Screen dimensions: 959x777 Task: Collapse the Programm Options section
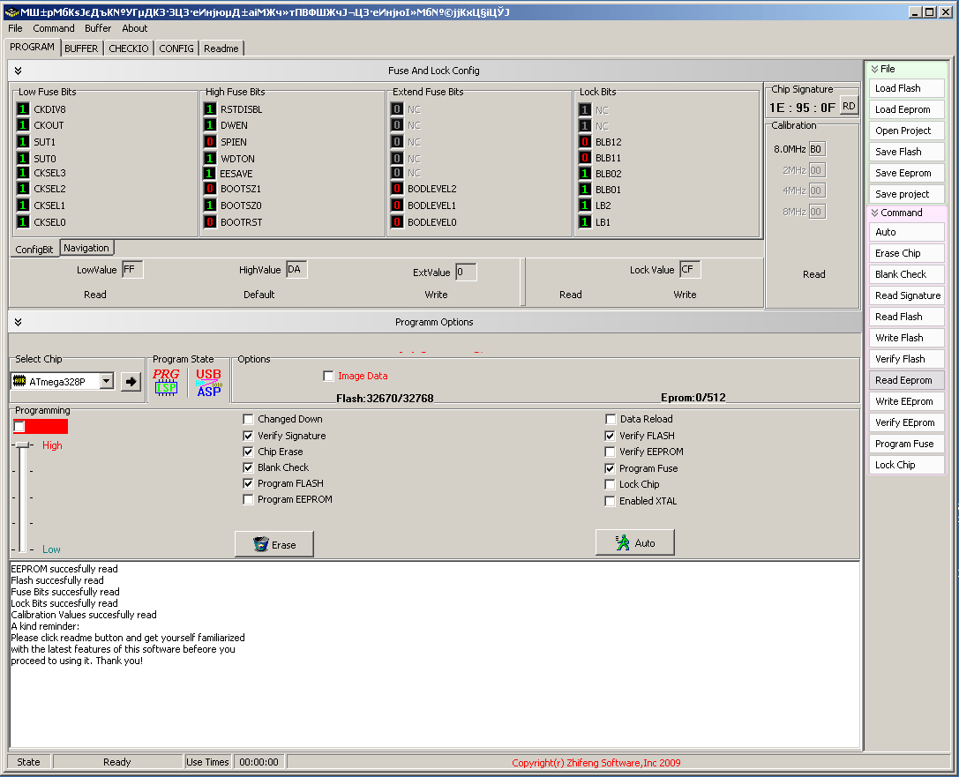[18, 322]
